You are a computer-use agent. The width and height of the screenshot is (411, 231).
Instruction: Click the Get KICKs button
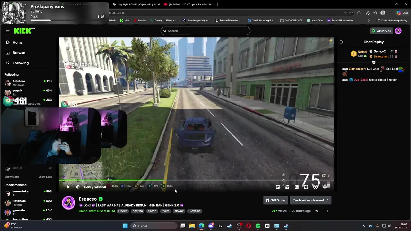point(381,31)
